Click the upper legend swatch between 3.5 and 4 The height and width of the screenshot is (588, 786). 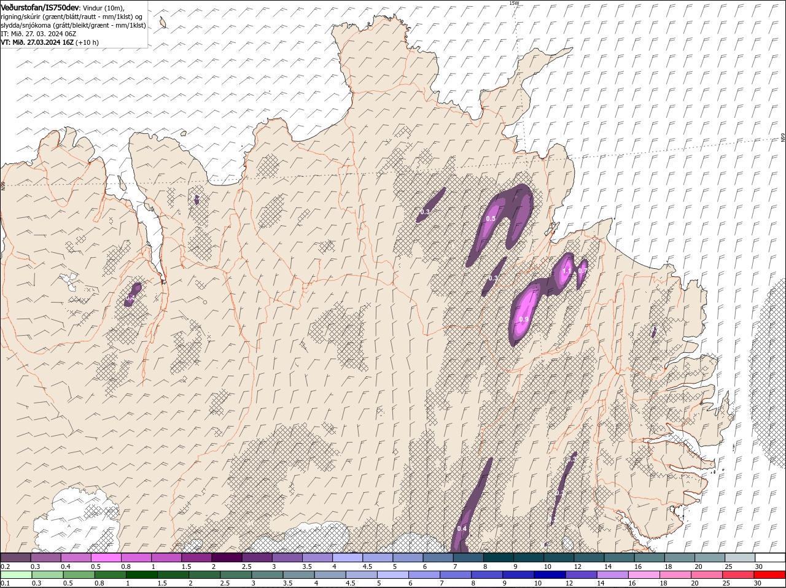(x=317, y=557)
